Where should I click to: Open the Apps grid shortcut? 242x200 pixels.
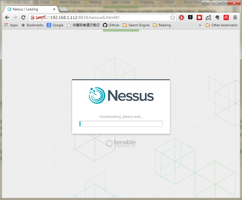point(11,25)
